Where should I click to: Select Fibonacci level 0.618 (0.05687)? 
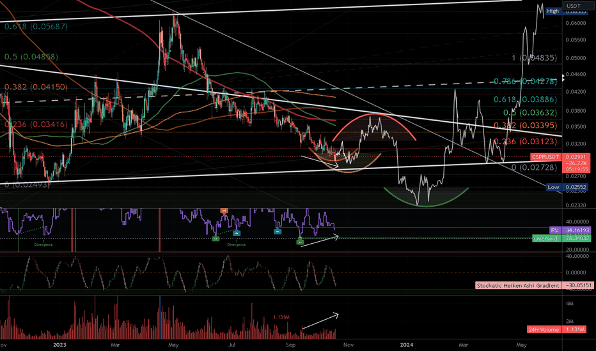(36, 27)
